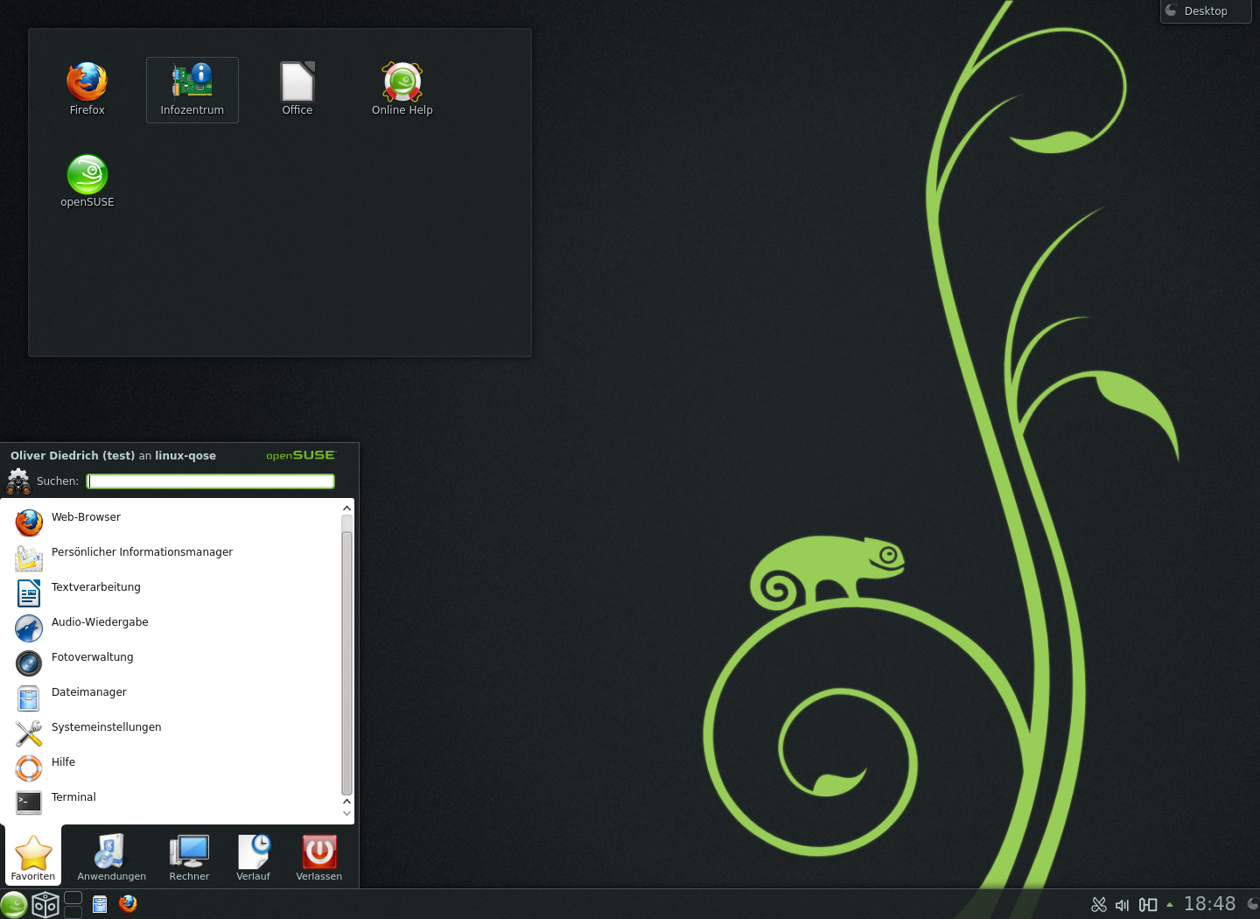Image resolution: width=1260 pixels, height=919 pixels.
Task: Click the 18:48 clock in the panel
Action: coord(1209,904)
